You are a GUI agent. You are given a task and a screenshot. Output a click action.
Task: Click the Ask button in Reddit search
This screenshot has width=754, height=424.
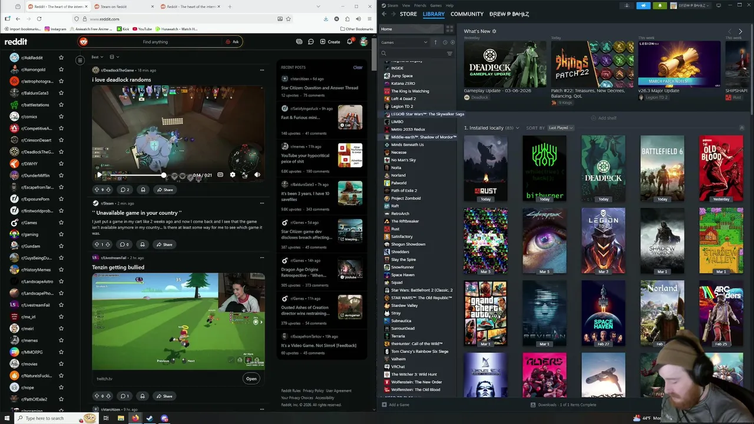233,42
